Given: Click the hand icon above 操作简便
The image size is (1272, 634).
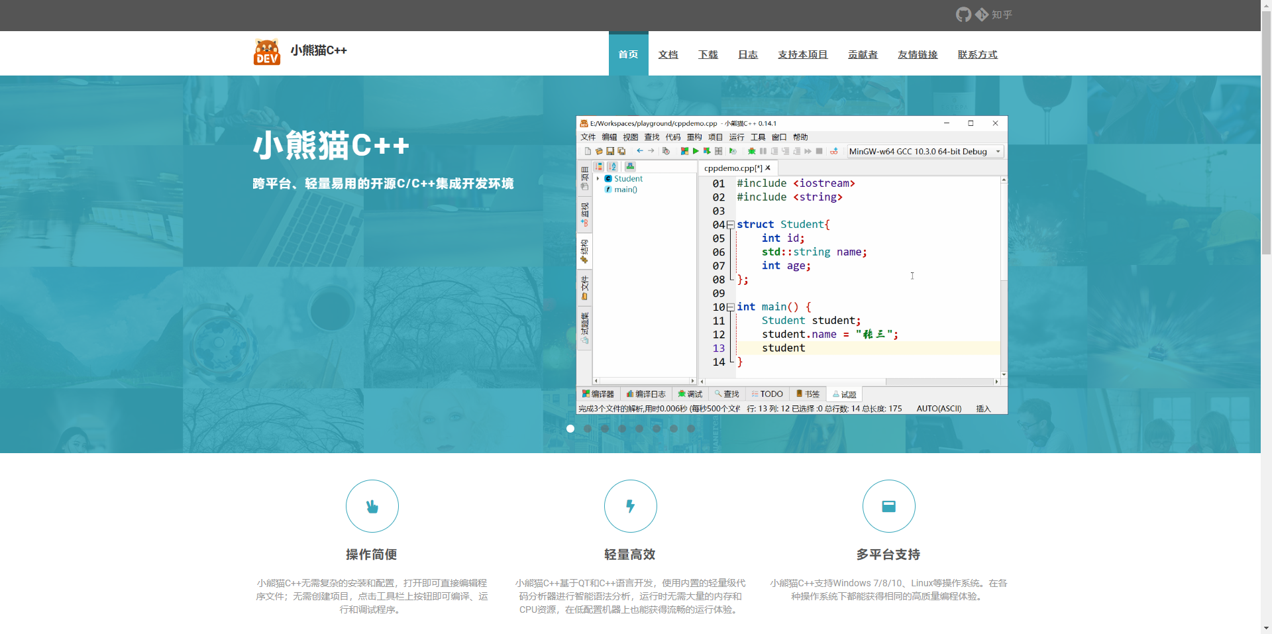Looking at the screenshot, I should [x=372, y=506].
